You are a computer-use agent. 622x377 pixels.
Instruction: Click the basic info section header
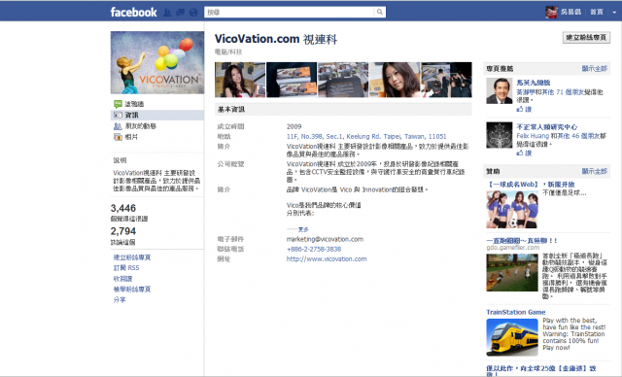(343, 109)
